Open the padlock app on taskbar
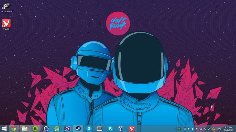This screenshot has width=236, height=132. (x=46, y=129)
